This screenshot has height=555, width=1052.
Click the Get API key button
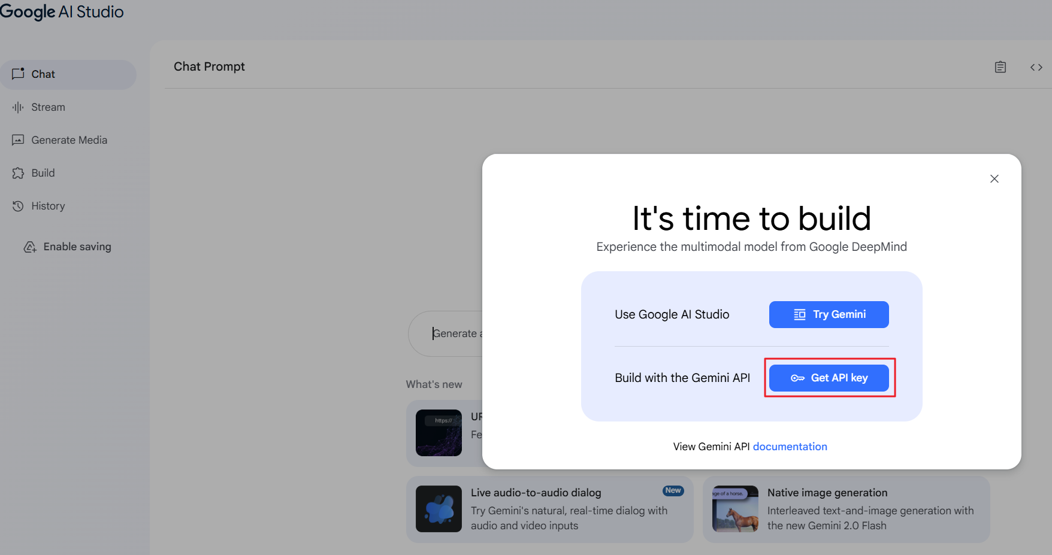[x=829, y=378]
